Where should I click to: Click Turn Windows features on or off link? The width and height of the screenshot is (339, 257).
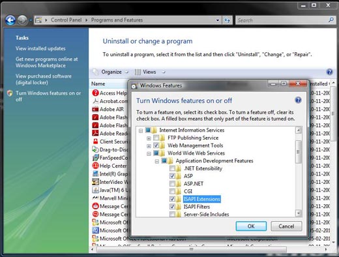coord(48,96)
